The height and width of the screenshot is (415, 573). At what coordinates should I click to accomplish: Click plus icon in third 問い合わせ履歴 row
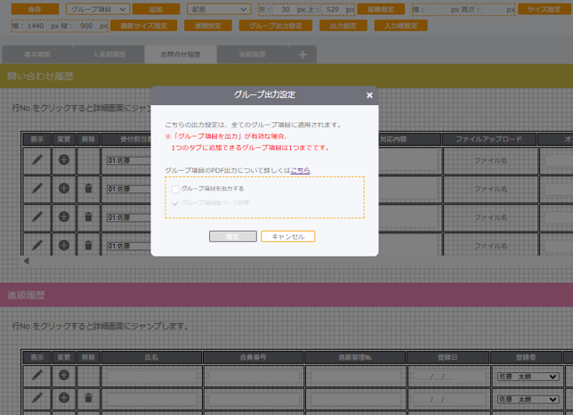(64, 216)
